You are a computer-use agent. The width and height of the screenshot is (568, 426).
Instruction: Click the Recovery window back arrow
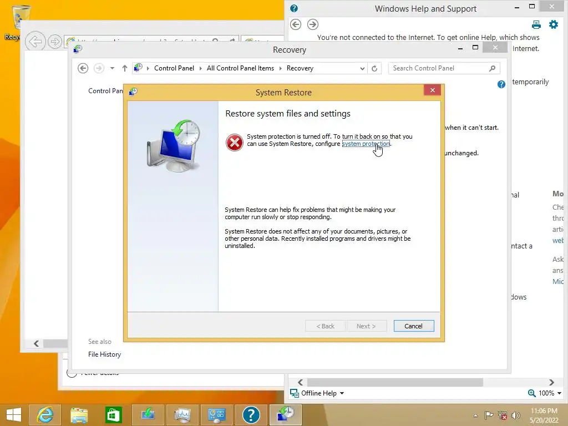click(83, 68)
